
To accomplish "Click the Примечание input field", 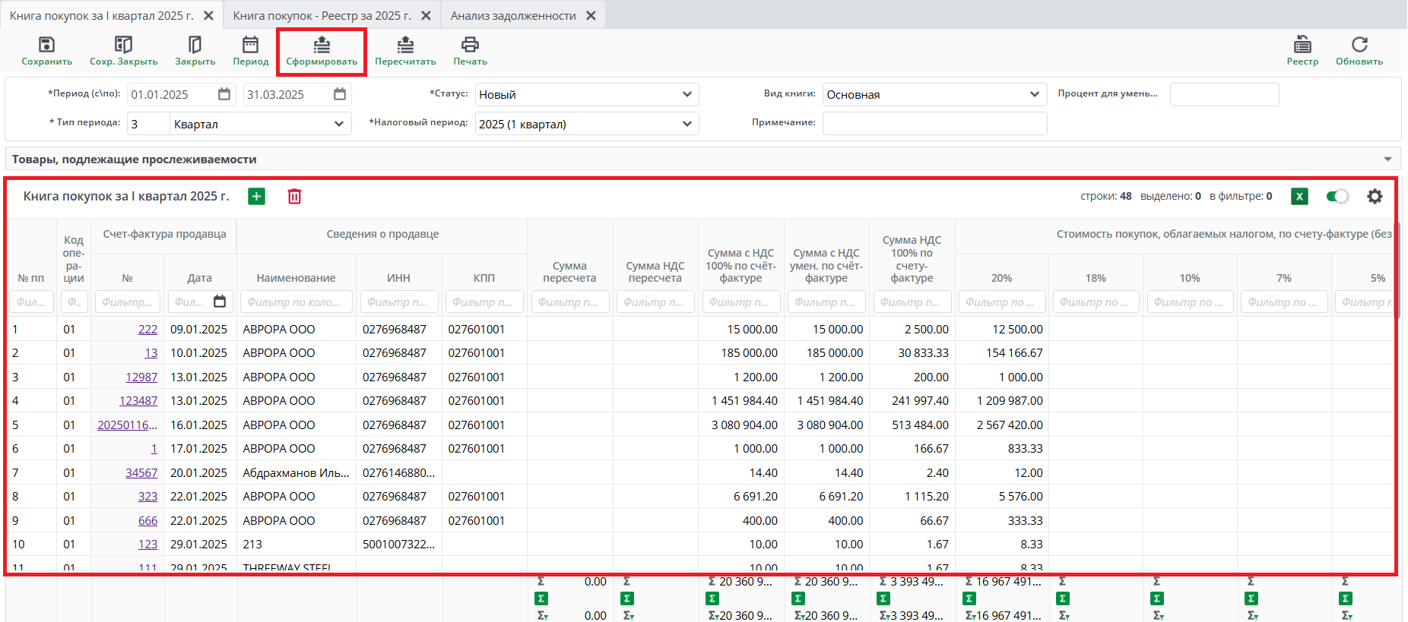I will point(934,123).
